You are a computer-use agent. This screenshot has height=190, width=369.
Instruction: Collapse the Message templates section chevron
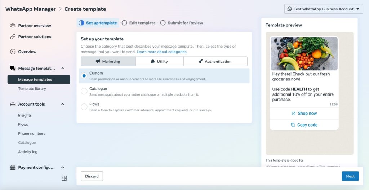click(63, 68)
